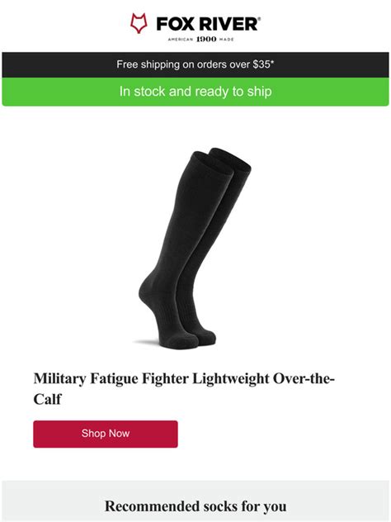The image size is (391, 522).
Task: Click the red fox head logo icon
Action: [139, 23]
